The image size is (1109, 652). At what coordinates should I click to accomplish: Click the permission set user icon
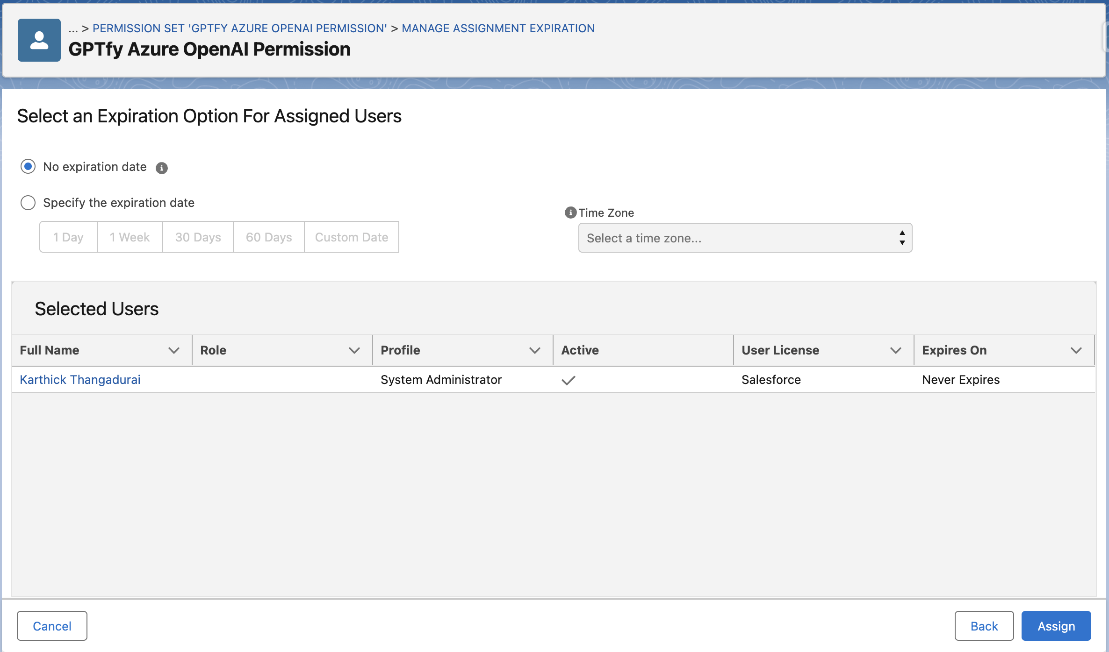point(39,40)
